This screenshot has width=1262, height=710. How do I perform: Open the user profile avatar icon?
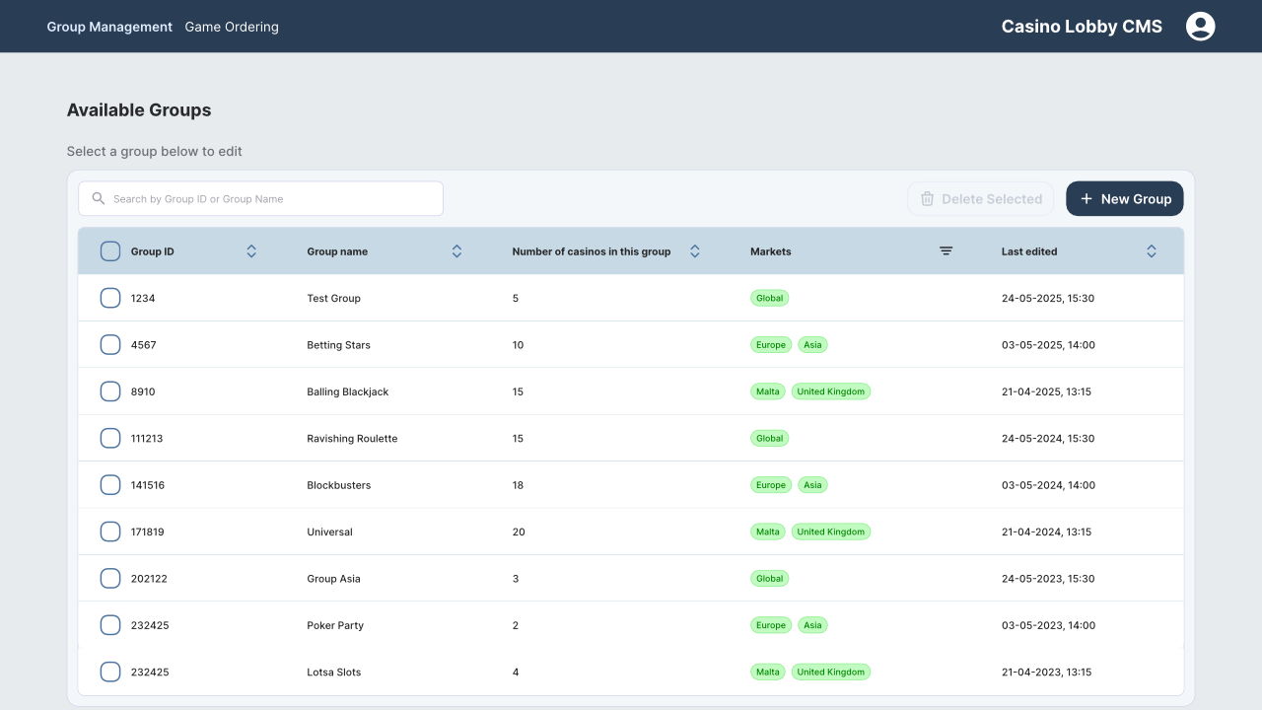[1200, 27]
